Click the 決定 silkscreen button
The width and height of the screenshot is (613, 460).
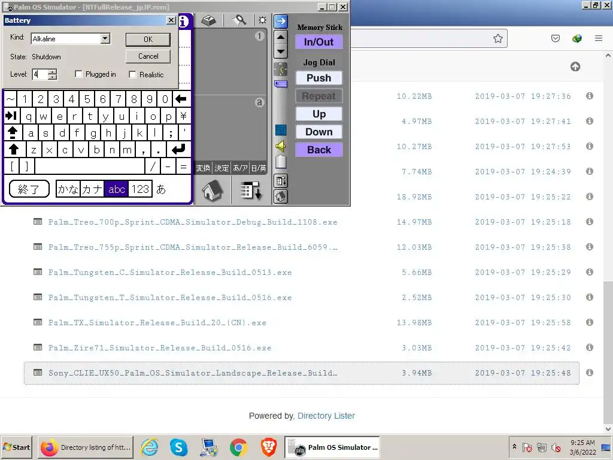pyautogui.click(x=221, y=168)
